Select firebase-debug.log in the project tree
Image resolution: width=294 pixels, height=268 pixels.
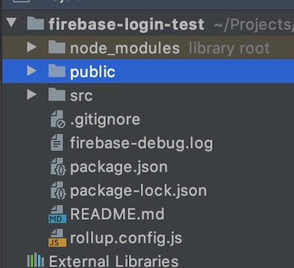pos(141,143)
